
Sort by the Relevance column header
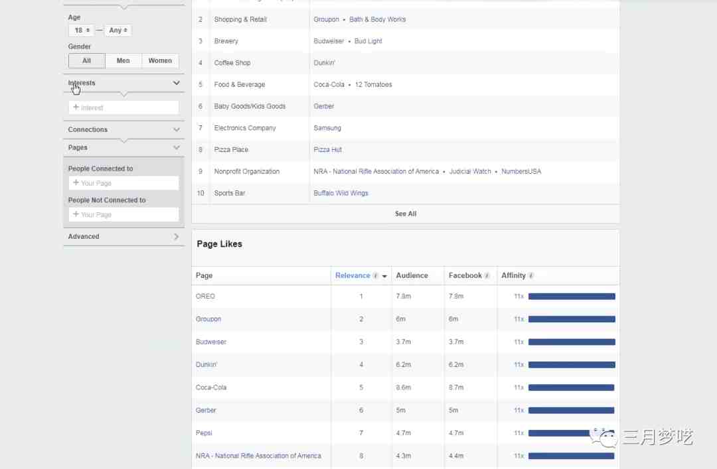[x=353, y=276]
